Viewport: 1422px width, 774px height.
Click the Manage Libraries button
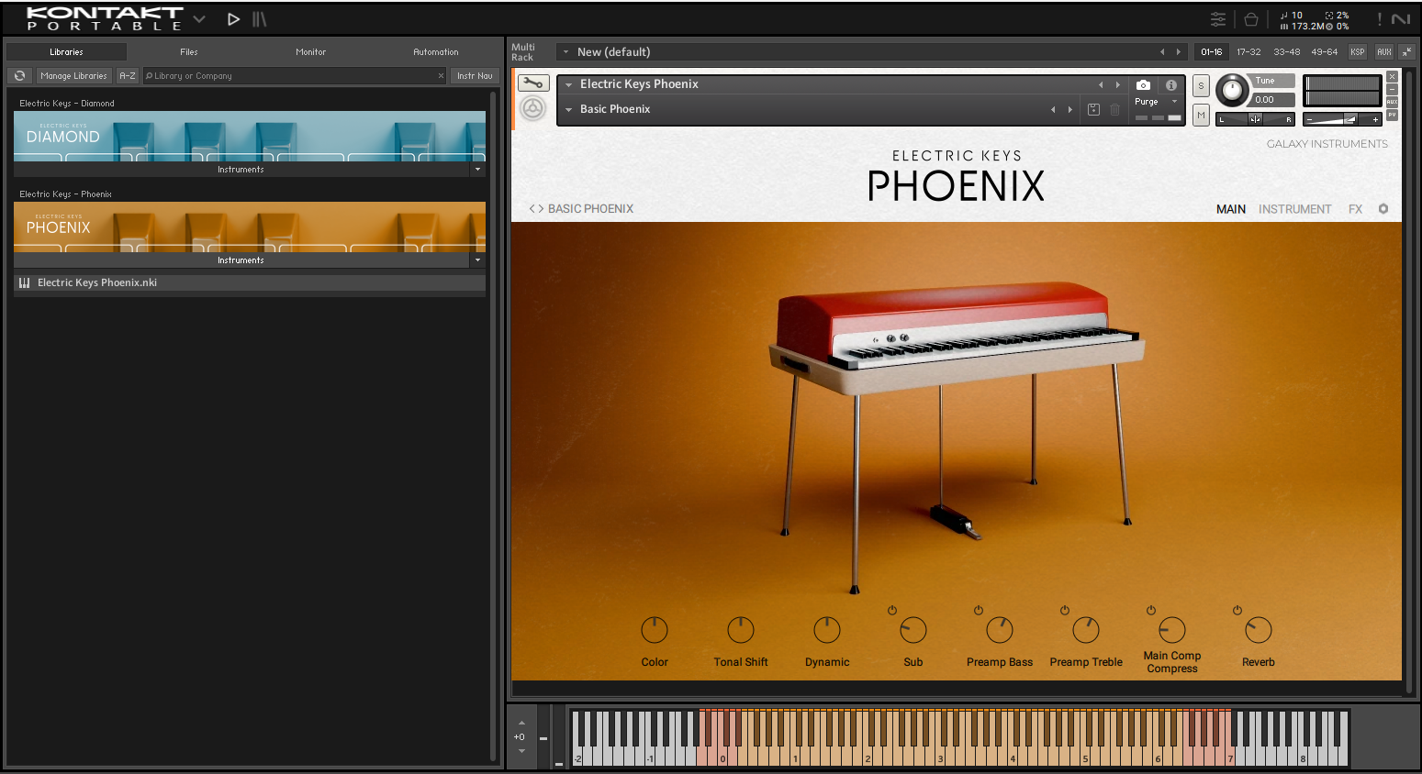tap(73, 76)
